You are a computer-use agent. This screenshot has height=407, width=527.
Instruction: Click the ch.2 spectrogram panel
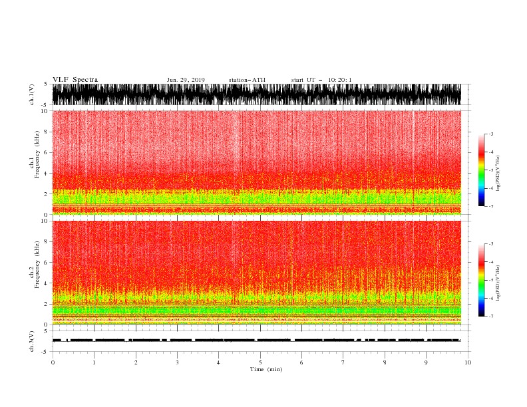[x=257, y=273]
